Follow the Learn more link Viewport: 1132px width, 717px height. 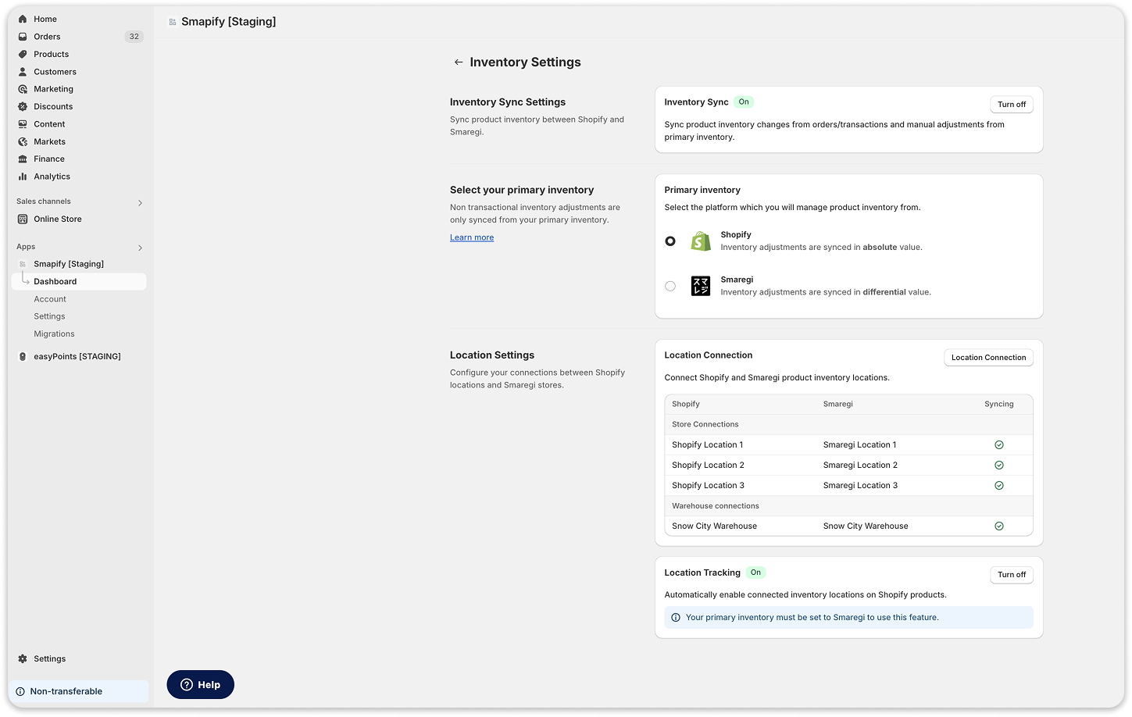point(472,237)
